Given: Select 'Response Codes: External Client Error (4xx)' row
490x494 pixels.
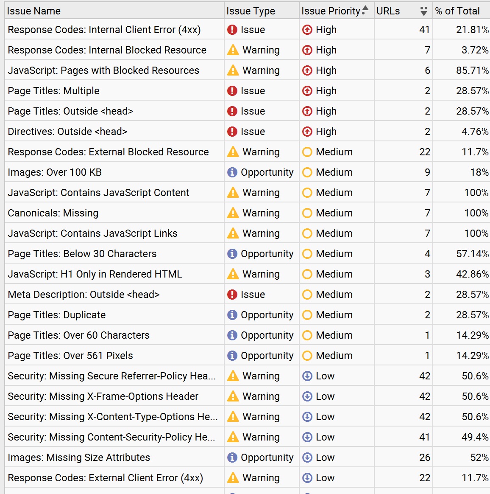Looking at the screenshot, I should 248,477.
